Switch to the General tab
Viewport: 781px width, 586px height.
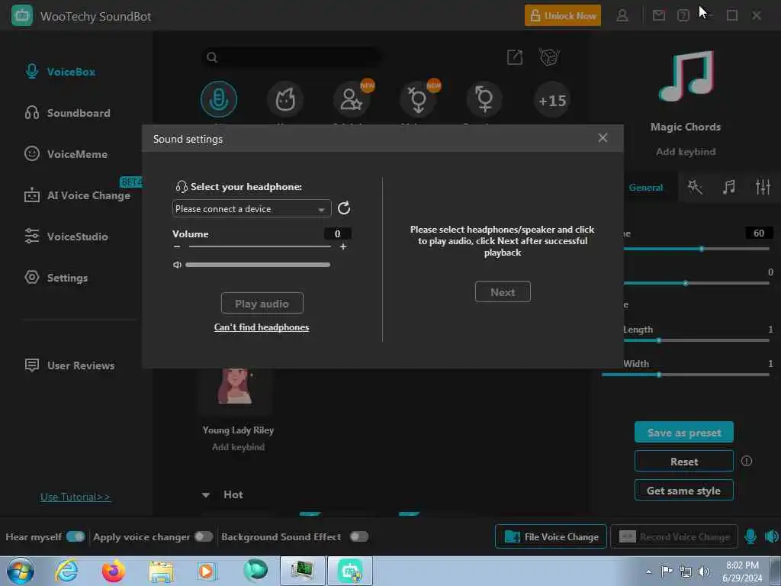click(645, 188)
